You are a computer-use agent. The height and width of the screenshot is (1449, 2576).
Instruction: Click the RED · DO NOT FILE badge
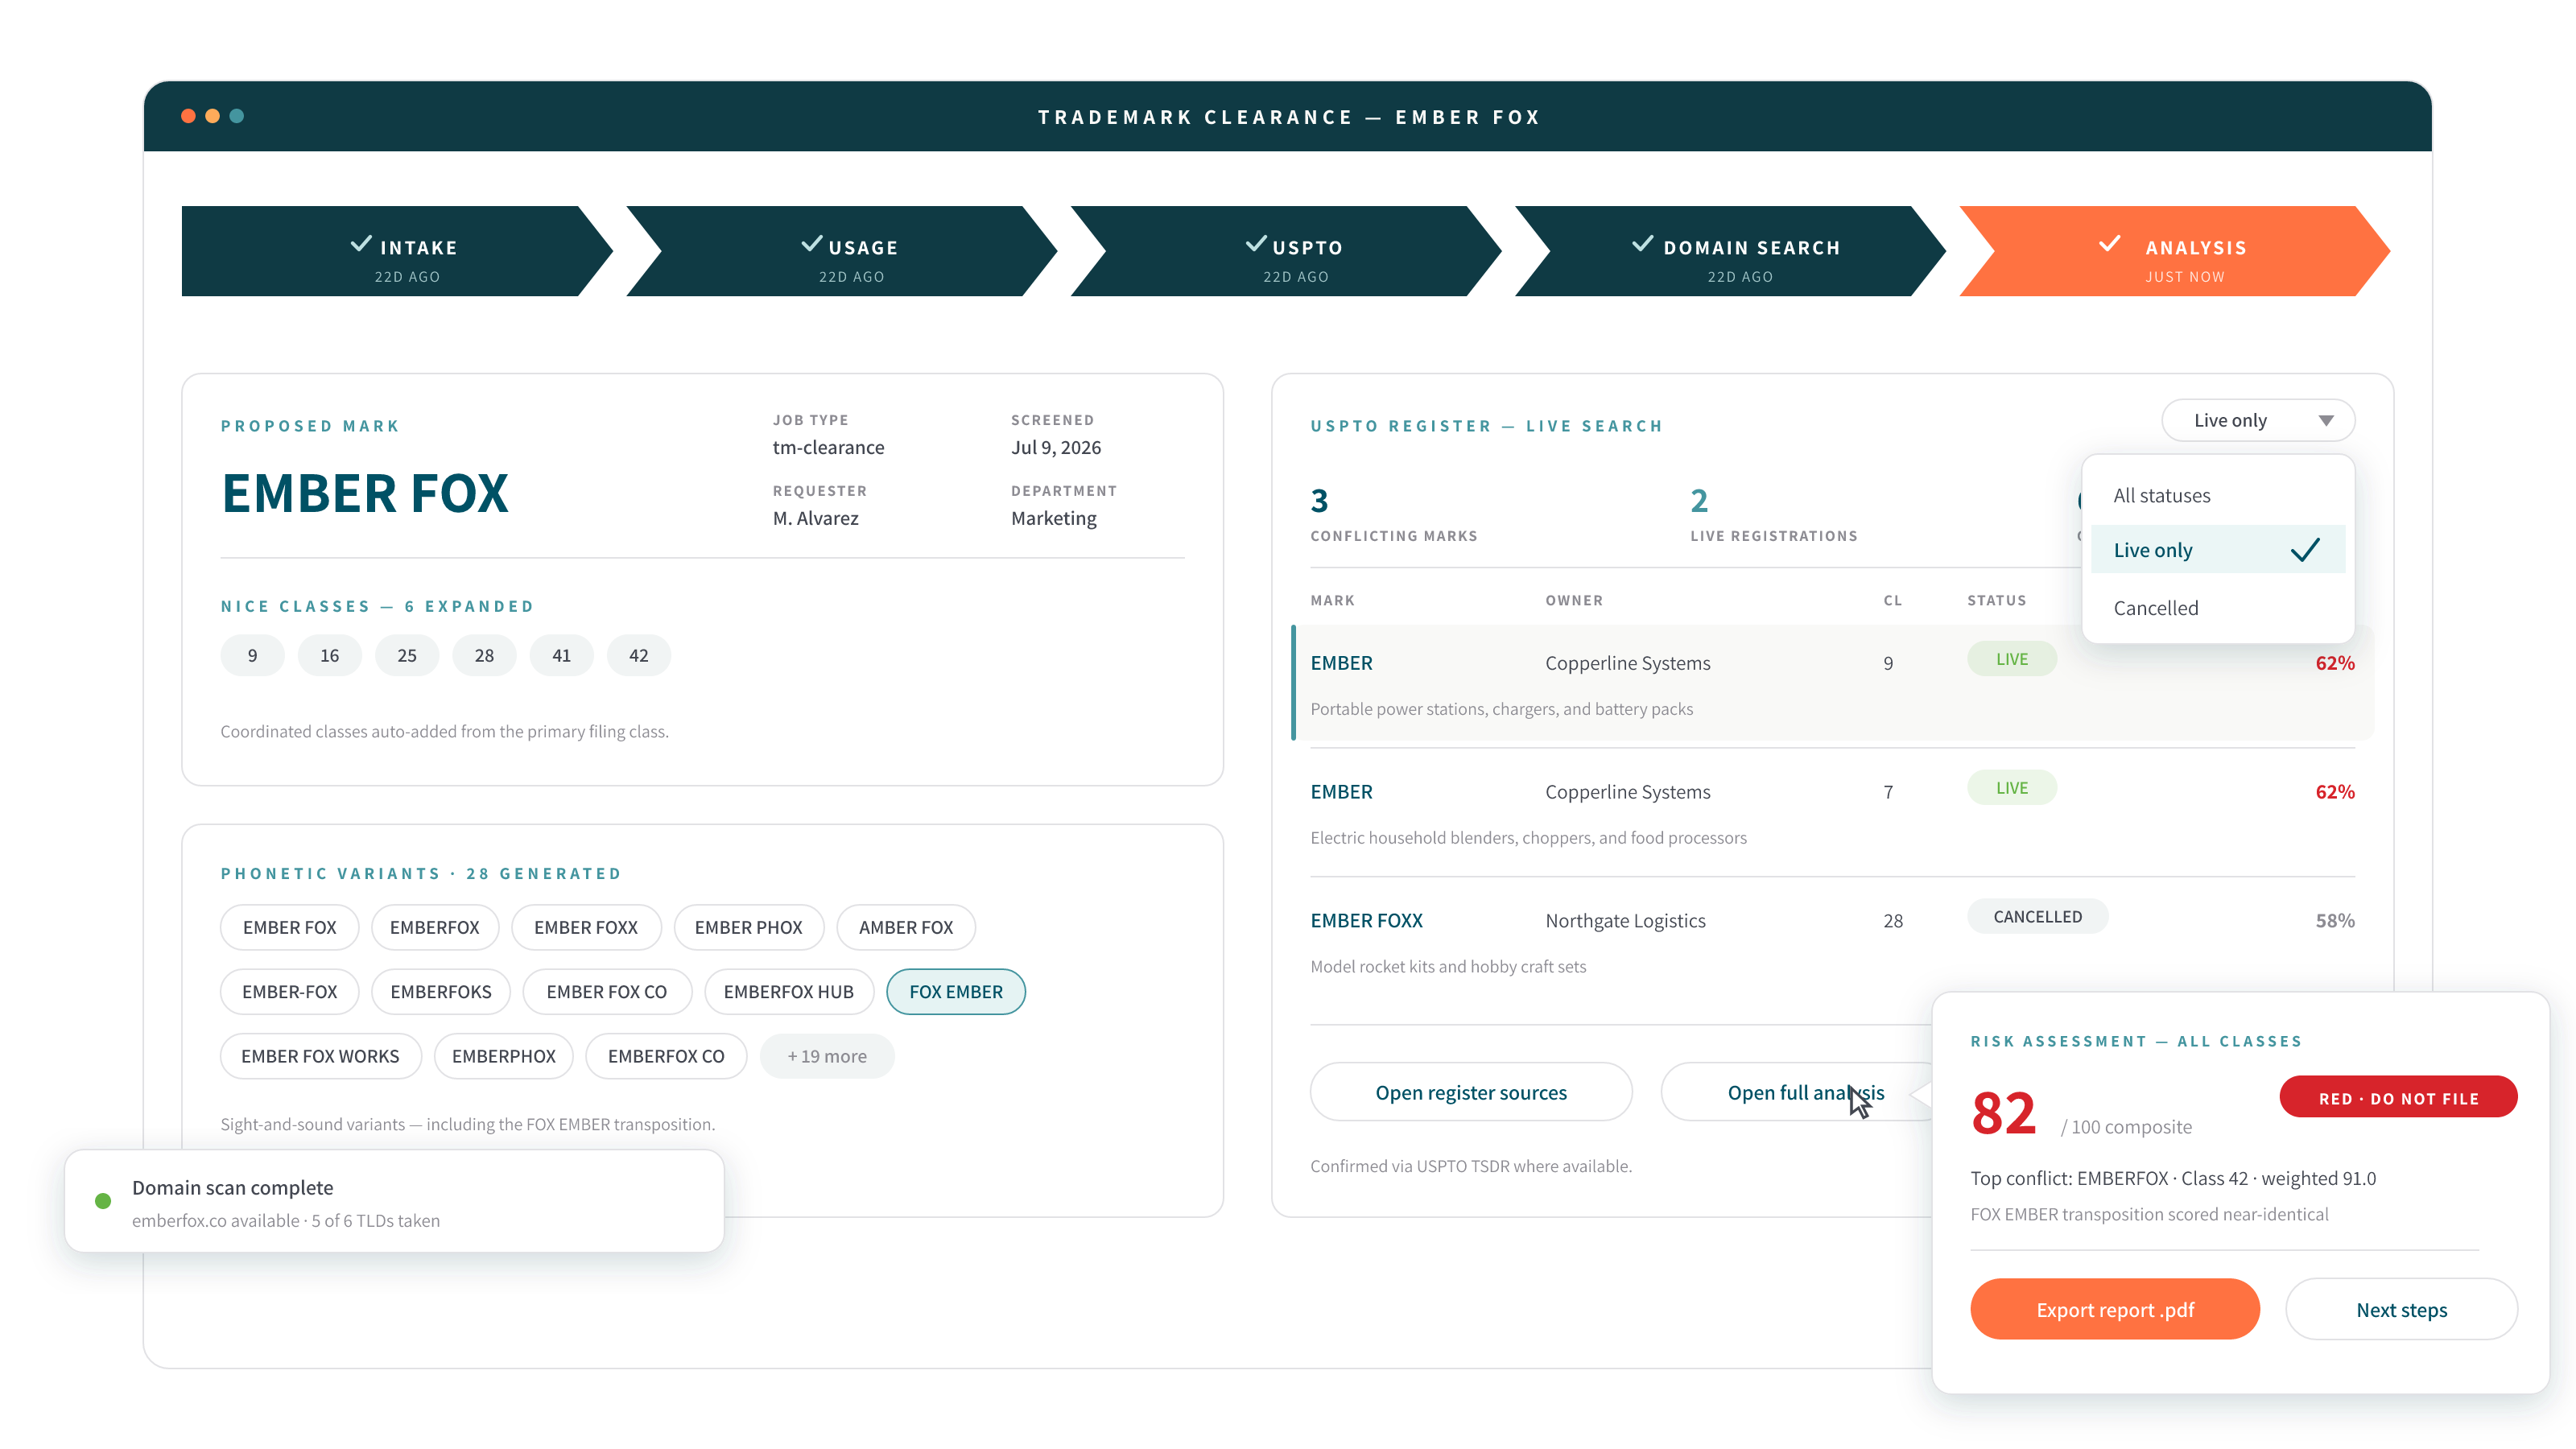(2398, 1097)
